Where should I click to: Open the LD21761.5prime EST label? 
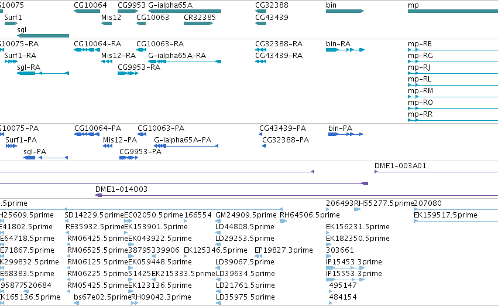(x=245, y=285)
